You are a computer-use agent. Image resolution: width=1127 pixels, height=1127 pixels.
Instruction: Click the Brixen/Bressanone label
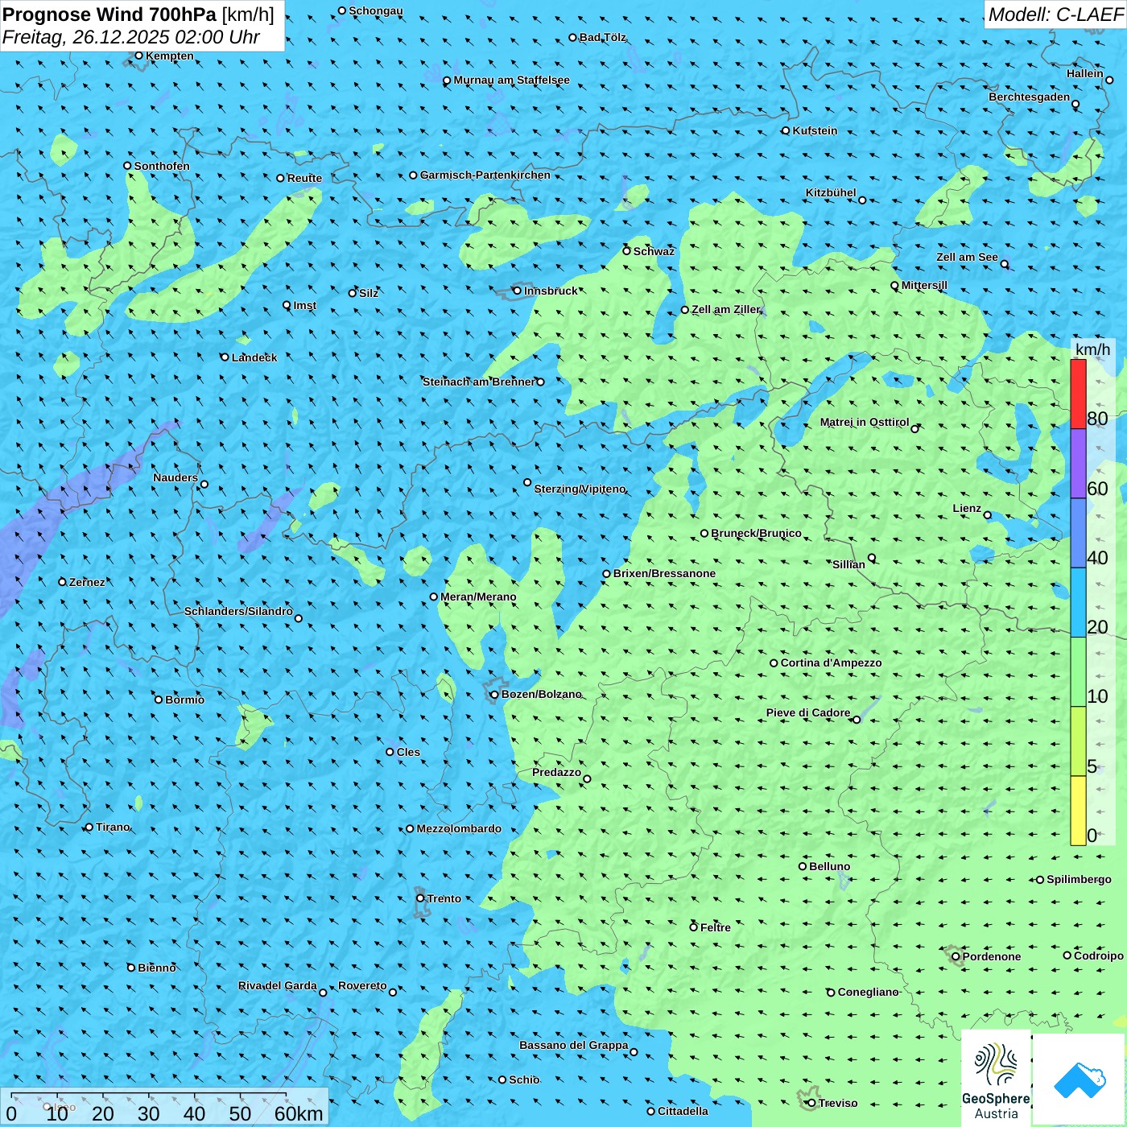665,573
